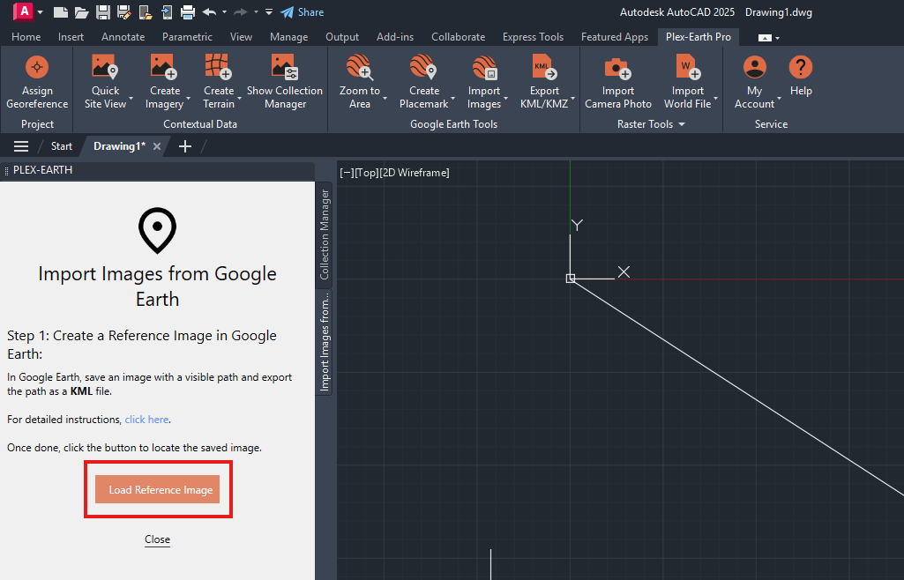Select the vertical Collection Manager side tab
The width and height of the screenshot is (904, 580).
point(325,234)
